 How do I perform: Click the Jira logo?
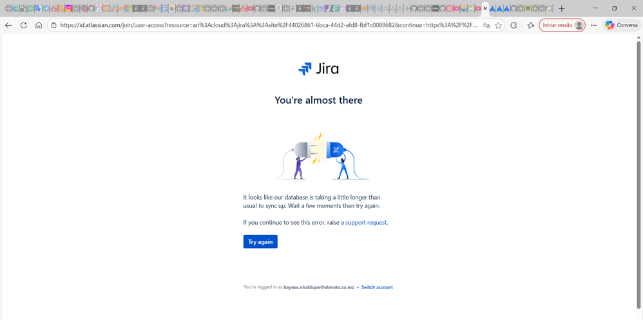(318, 69)
